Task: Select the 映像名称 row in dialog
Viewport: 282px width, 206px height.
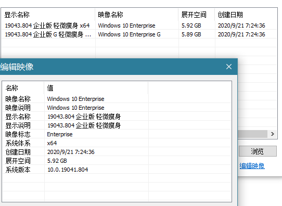Action: pos(117,99)
